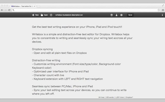
Task: Click line '- Keyboard extension with LEFT and RIGHT'
Action: pyautogui.click(x=67, y=79)
